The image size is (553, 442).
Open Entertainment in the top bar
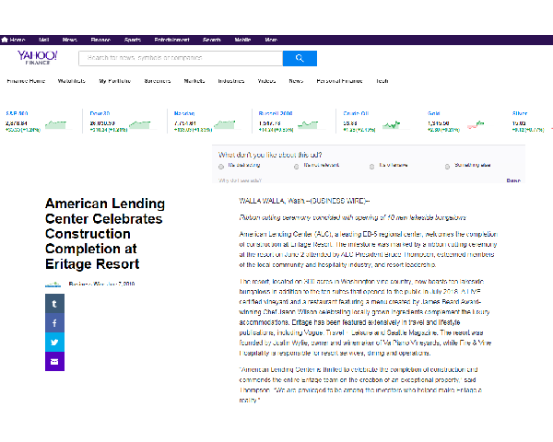[171, 40]
